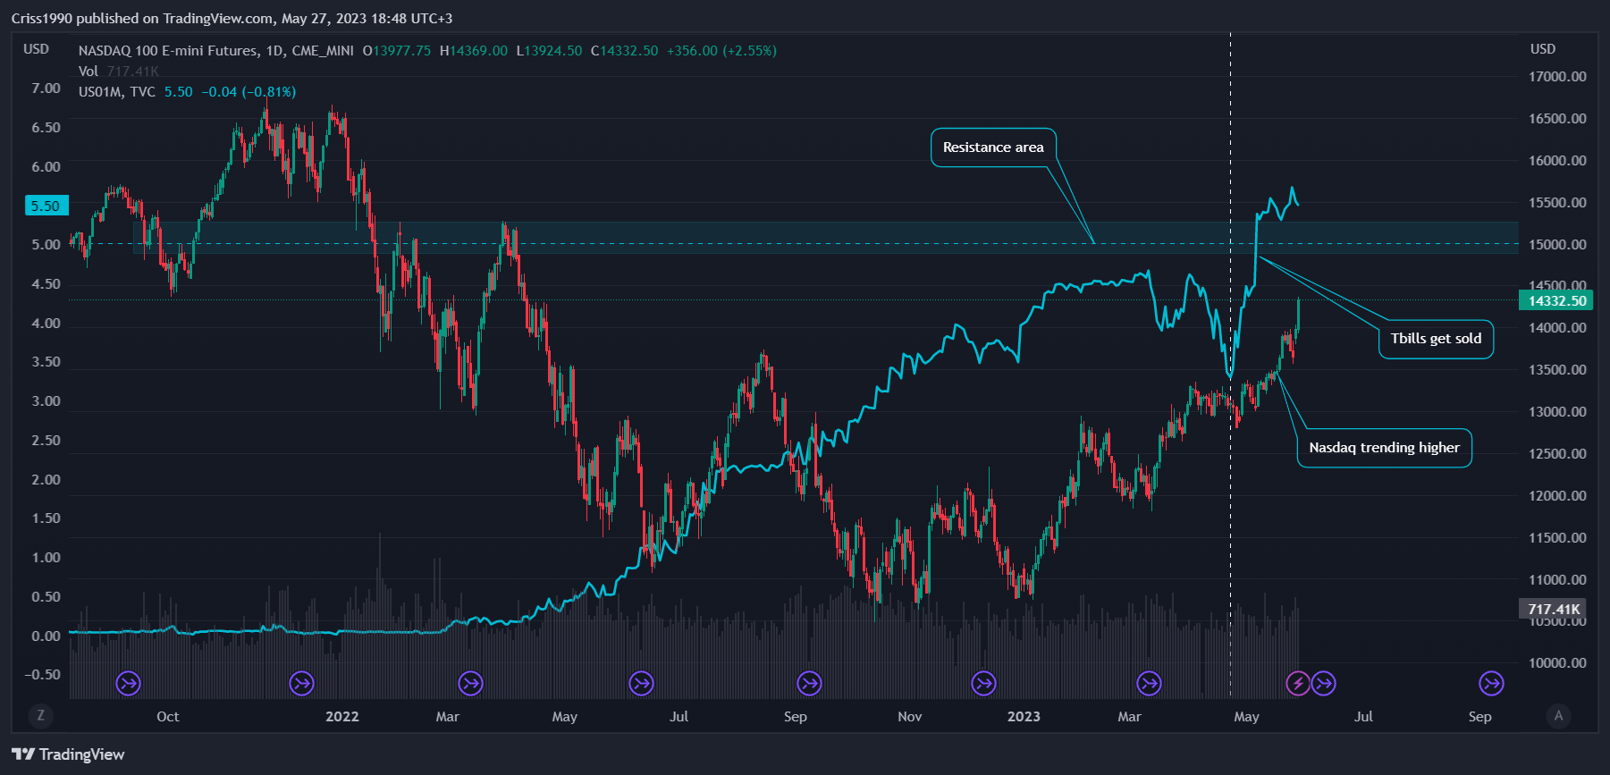Viewport: 1610px width, 775px height.
Task: Click the 10000.00 price axis label
Action: click(x=1557, y=663)
